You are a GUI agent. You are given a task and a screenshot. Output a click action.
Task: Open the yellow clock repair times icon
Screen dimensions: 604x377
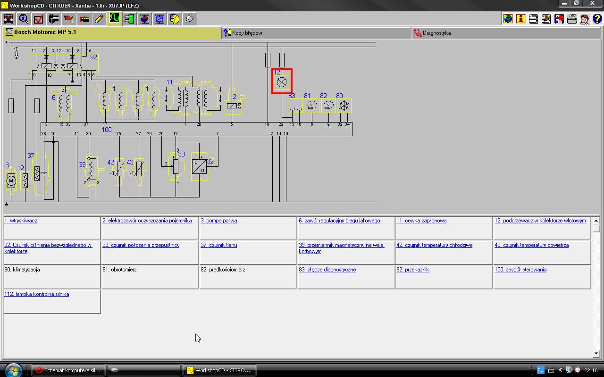point(175,19)
